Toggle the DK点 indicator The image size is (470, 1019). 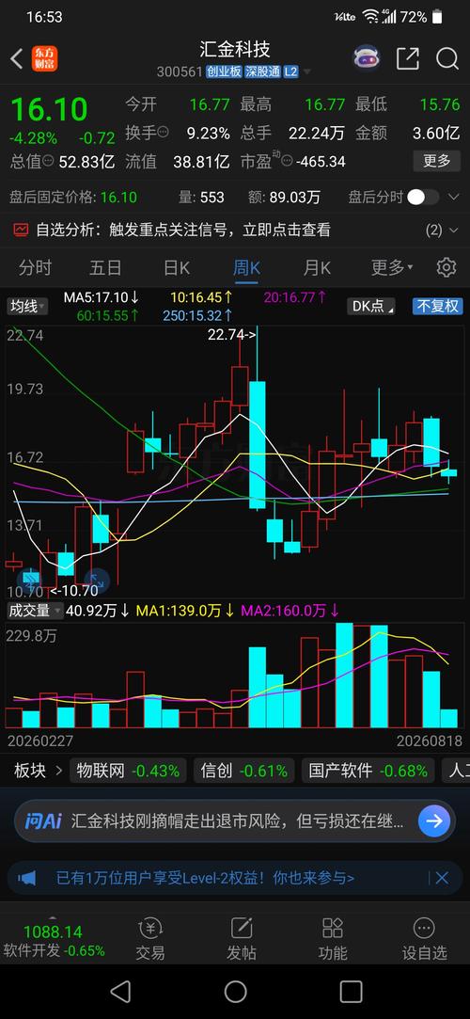(x=371, y=306)
